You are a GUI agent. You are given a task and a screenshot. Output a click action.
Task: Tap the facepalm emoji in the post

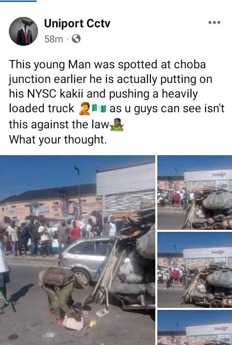click(84, 108)
